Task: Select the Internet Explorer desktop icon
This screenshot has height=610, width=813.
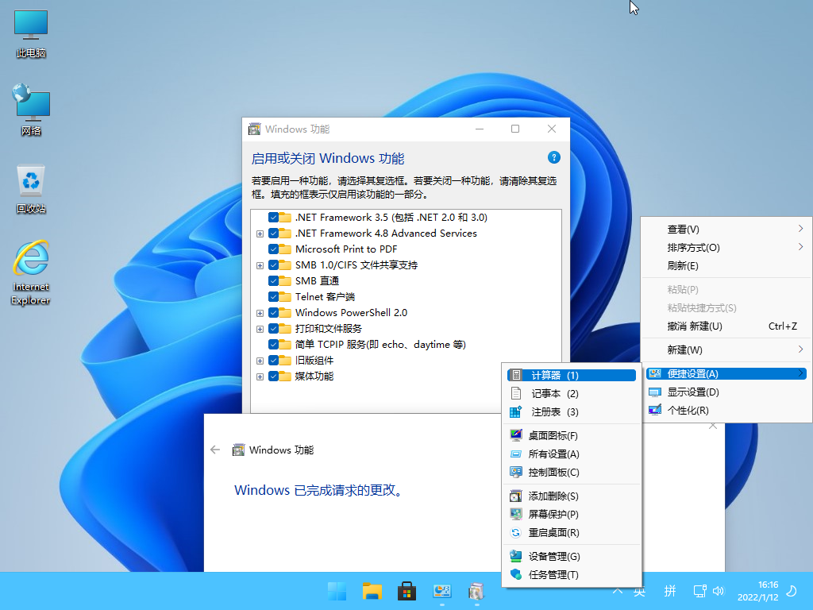Action: pos(31,273)
